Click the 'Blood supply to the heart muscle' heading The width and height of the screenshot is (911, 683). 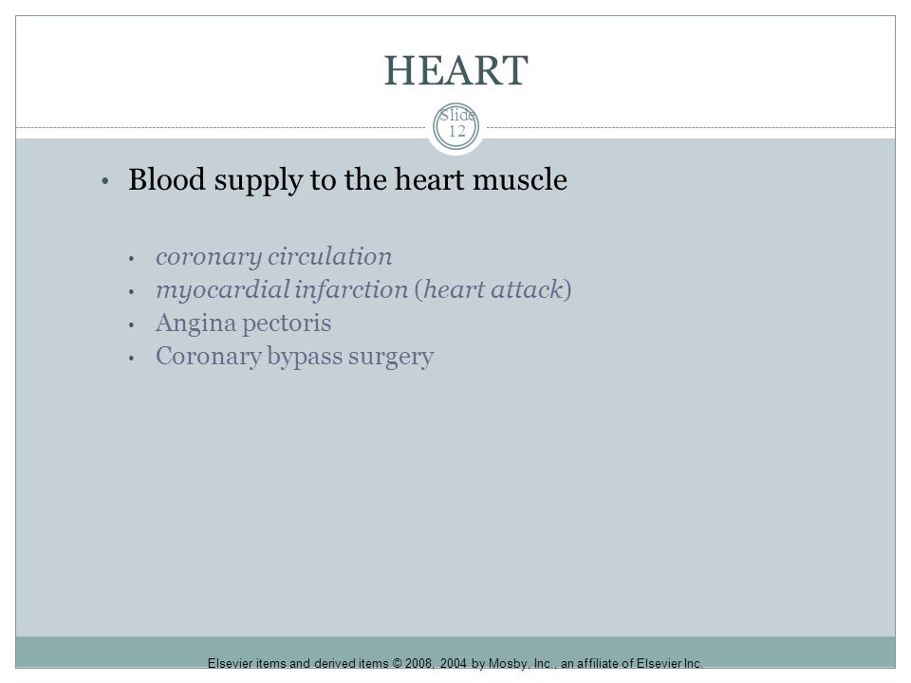pos(347,179)
